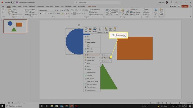Click Windows Start button

coord(2,106)
